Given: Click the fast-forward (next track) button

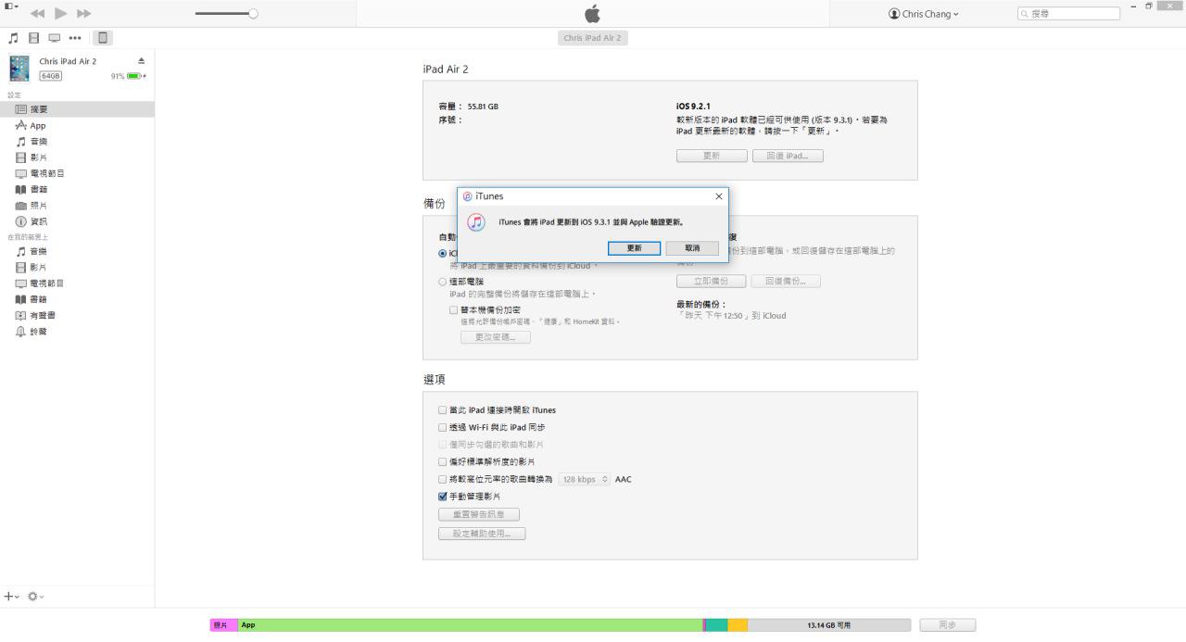Looking at the screenshot, I should (84, 13).
